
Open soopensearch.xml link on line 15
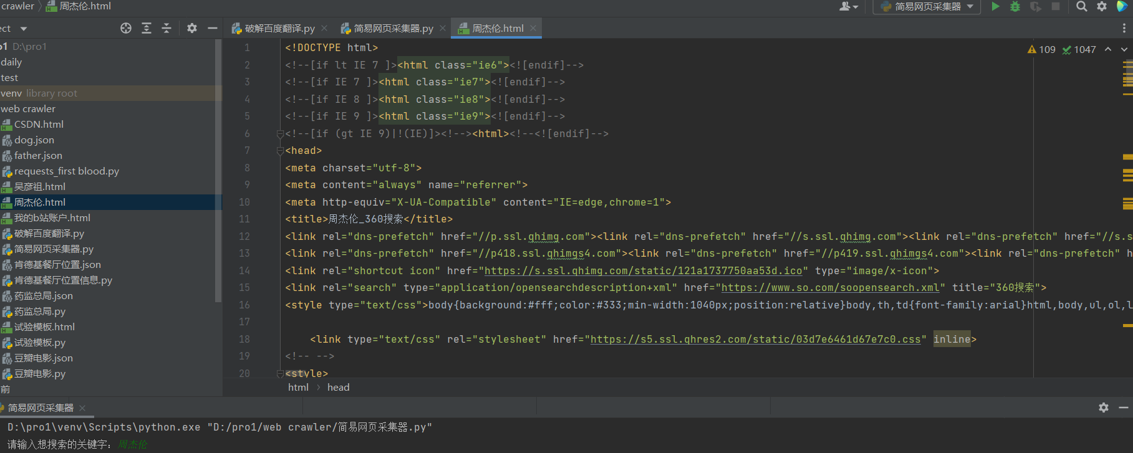(830, 288)
